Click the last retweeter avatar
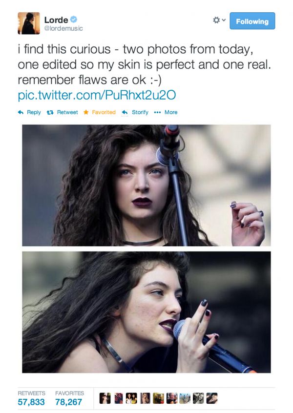This screenshot has height=413, width=293. (212, 398)
